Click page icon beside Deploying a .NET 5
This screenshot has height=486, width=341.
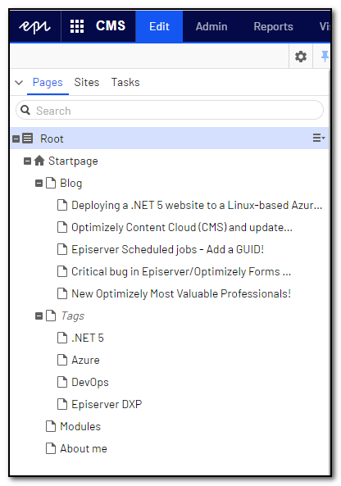62,205
